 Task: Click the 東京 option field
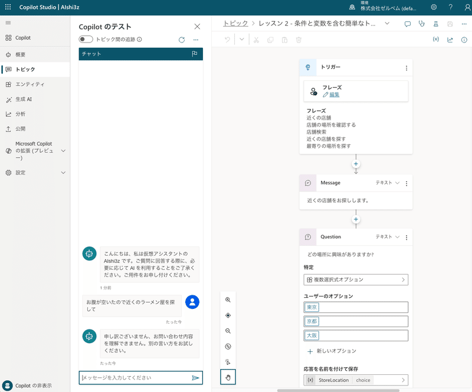click(x=356, y=307)
